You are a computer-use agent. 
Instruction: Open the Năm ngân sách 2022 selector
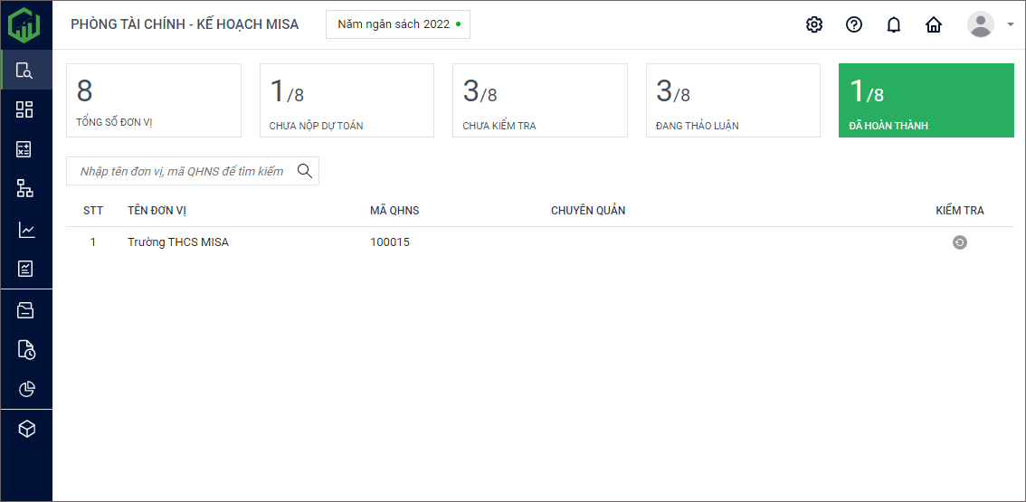click(398, 24)
